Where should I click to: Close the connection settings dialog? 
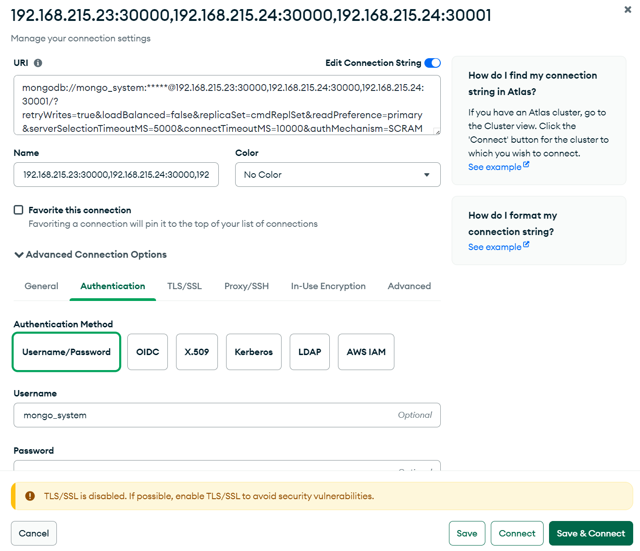628,10
